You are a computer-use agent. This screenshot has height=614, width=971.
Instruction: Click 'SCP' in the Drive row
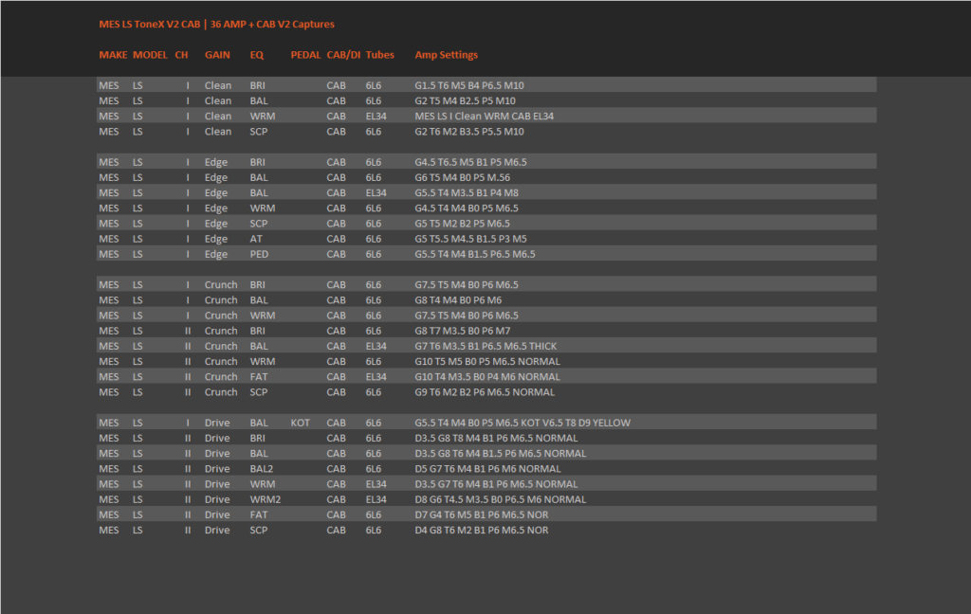pyautogui.click(x=259, y=531)
